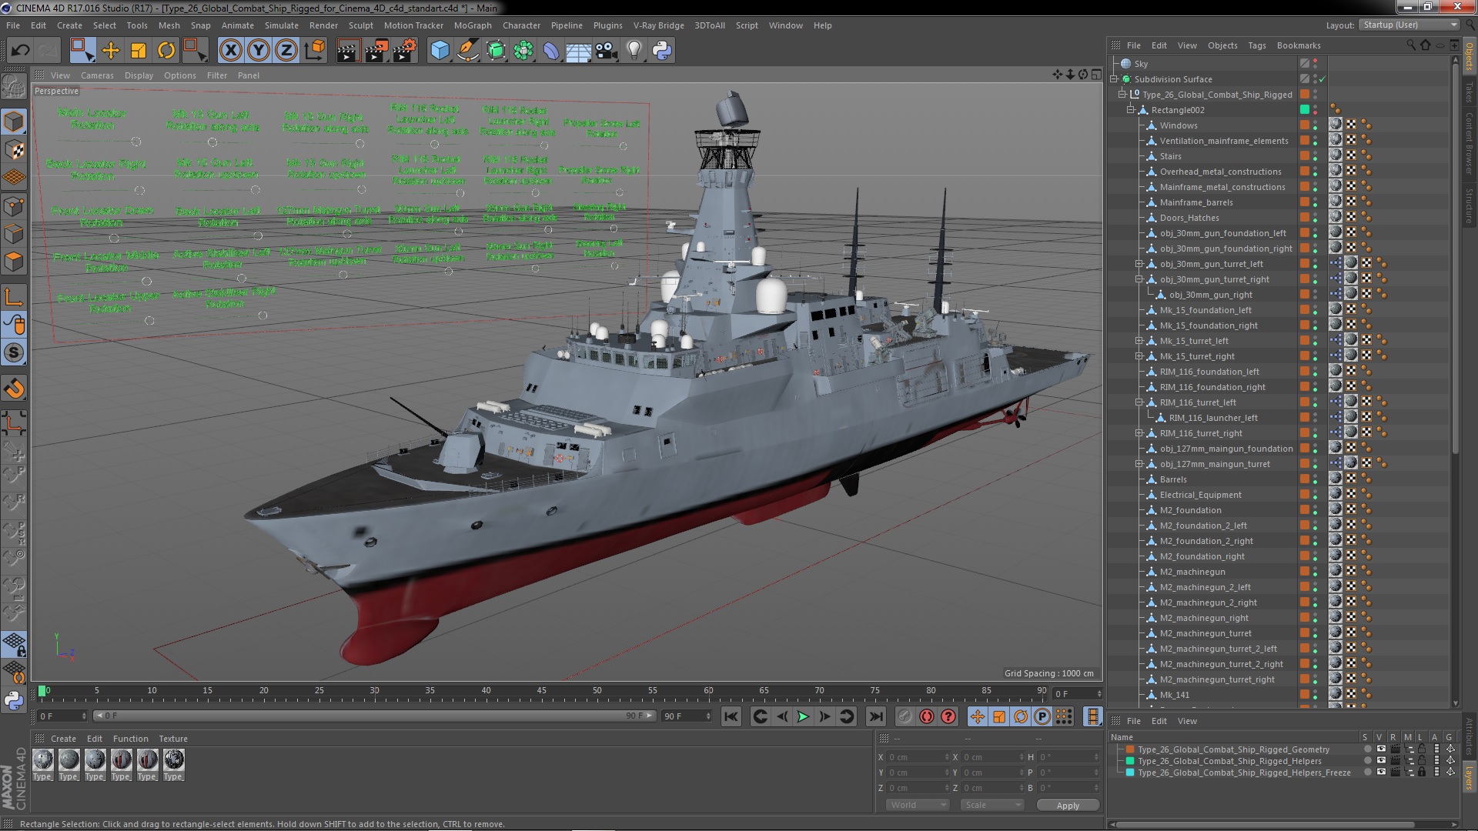Toggle Y axis lock
Screen dimensions: 1478x831
(x=259, y=51)
